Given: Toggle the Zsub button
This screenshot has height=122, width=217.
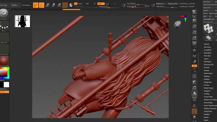Looking at the screenshot, I should click(x=107, y=4).
